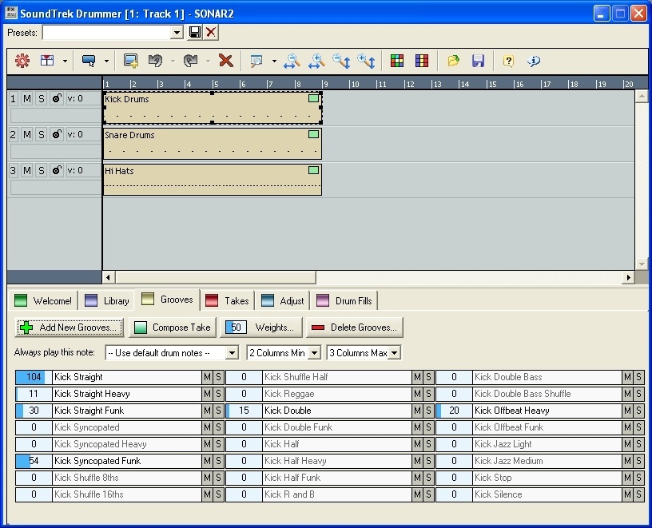Click the Help question-mark toolbar icon

[507, 61]
